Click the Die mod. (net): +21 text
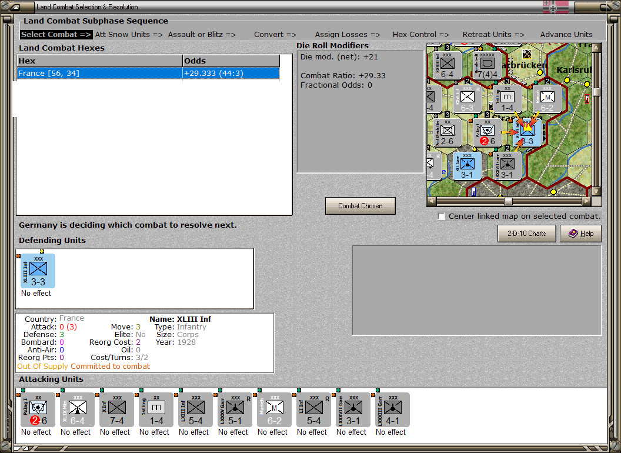Image resolution: width=621 pixels, height=453 pixels. [339, 57]
